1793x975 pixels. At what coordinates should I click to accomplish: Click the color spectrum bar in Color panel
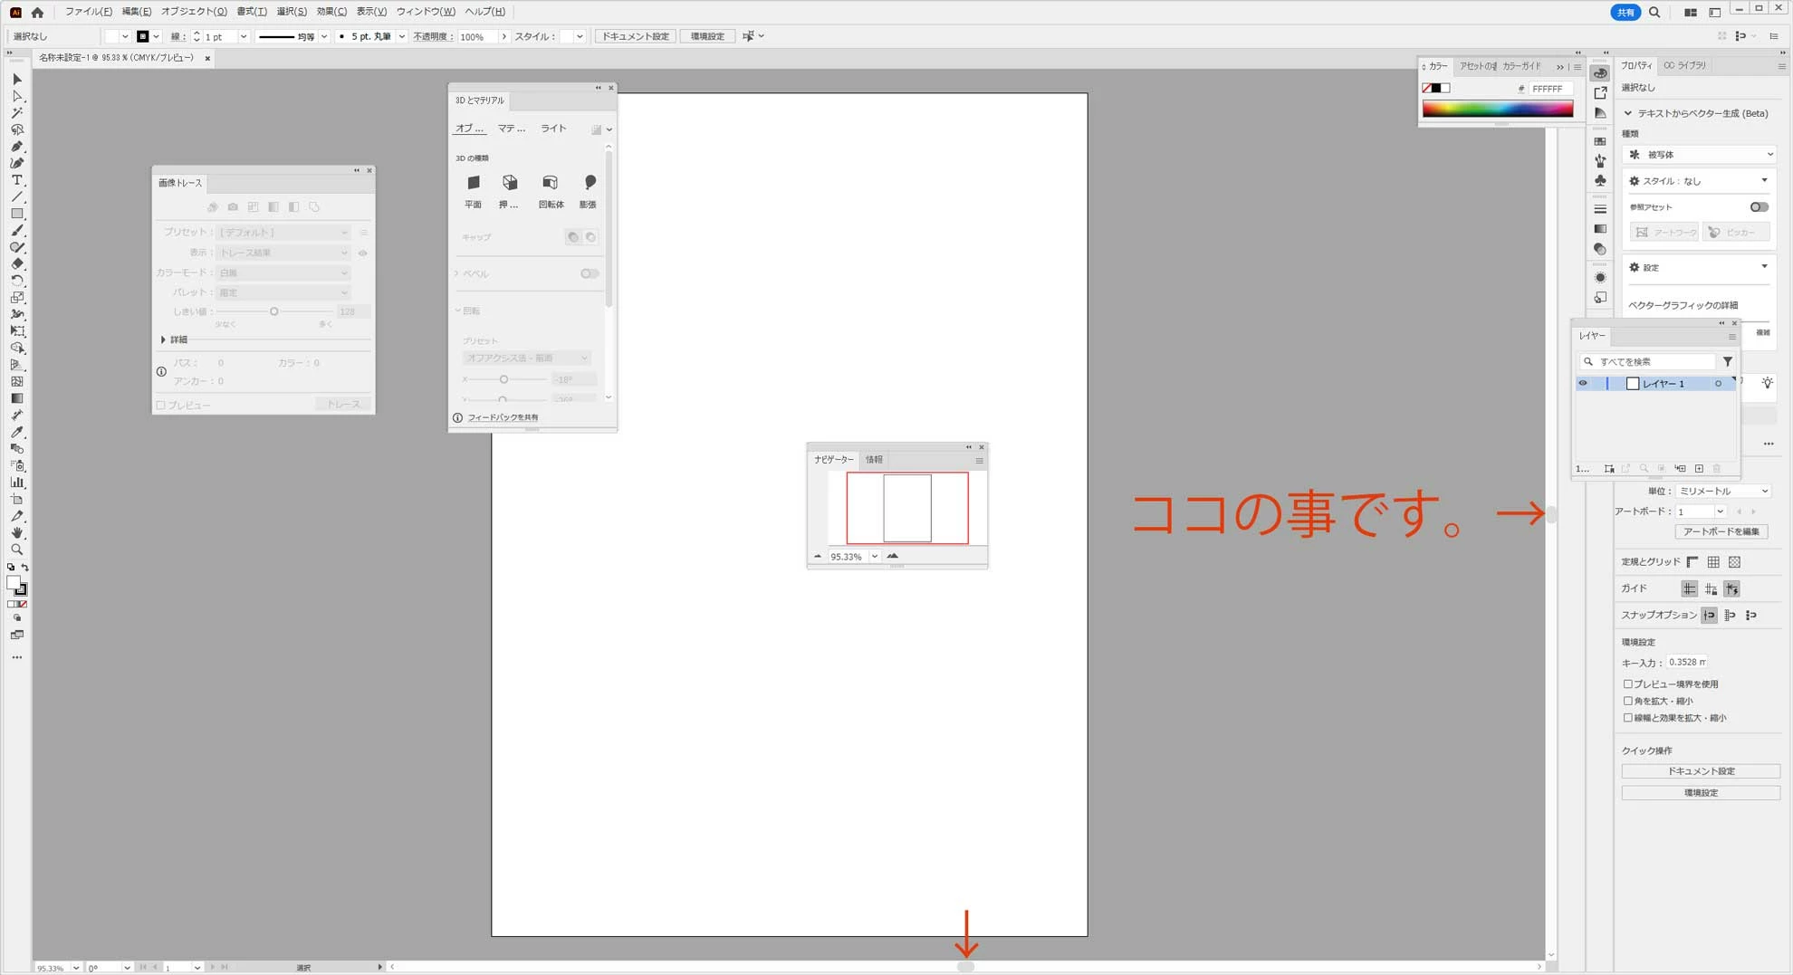coord(1497,110)
